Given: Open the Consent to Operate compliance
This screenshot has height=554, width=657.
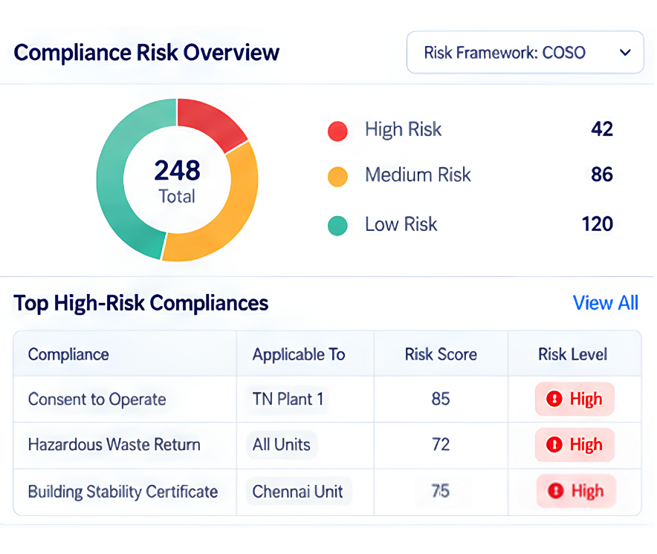Looking at the screenshot, I should coord(97,400).
